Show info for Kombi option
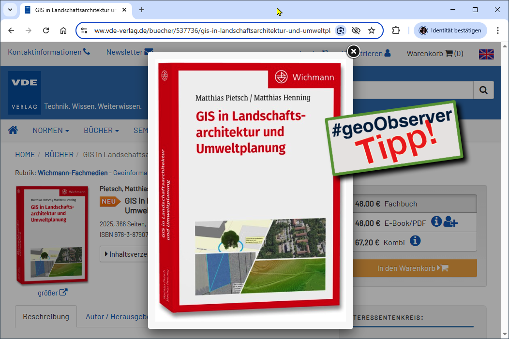 click(x=415, y=241)
